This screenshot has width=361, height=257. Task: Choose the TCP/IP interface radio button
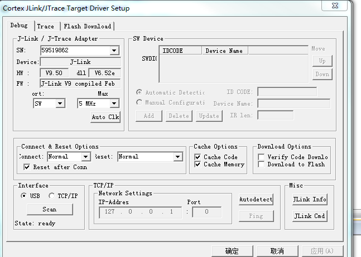click(x=52, y=196)
